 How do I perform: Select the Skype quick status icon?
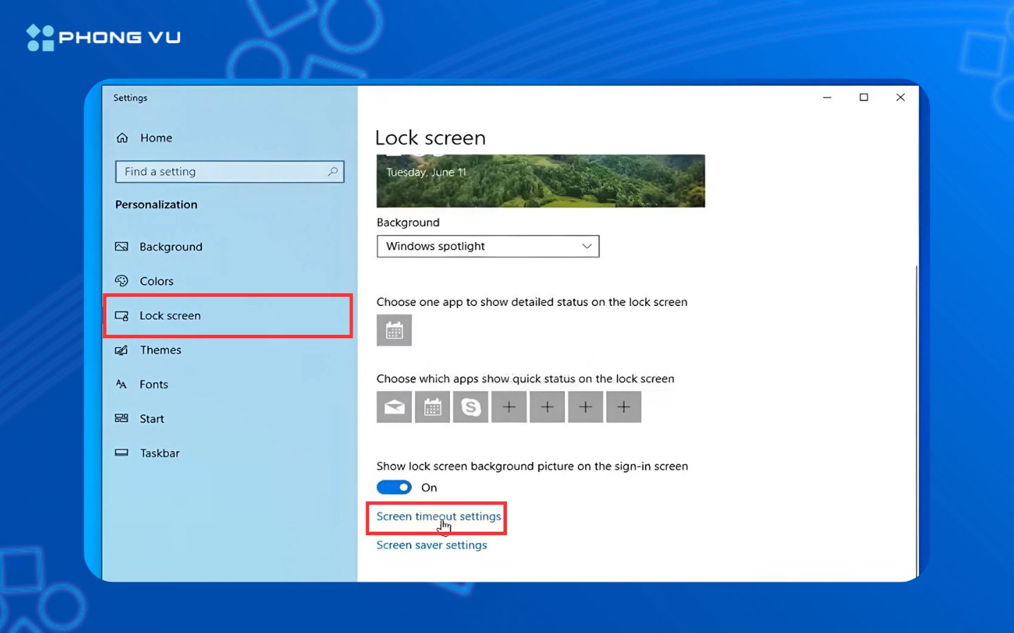pos(470,407)
